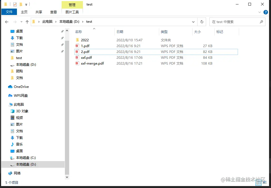The image size is (271, 188).
Task: Click the 108 KB size cell
Action: coord(207,63)
